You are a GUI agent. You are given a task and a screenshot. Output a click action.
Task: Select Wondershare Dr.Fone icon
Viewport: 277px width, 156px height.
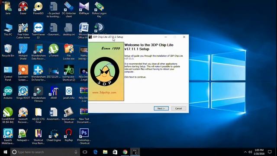click(39, 73)
